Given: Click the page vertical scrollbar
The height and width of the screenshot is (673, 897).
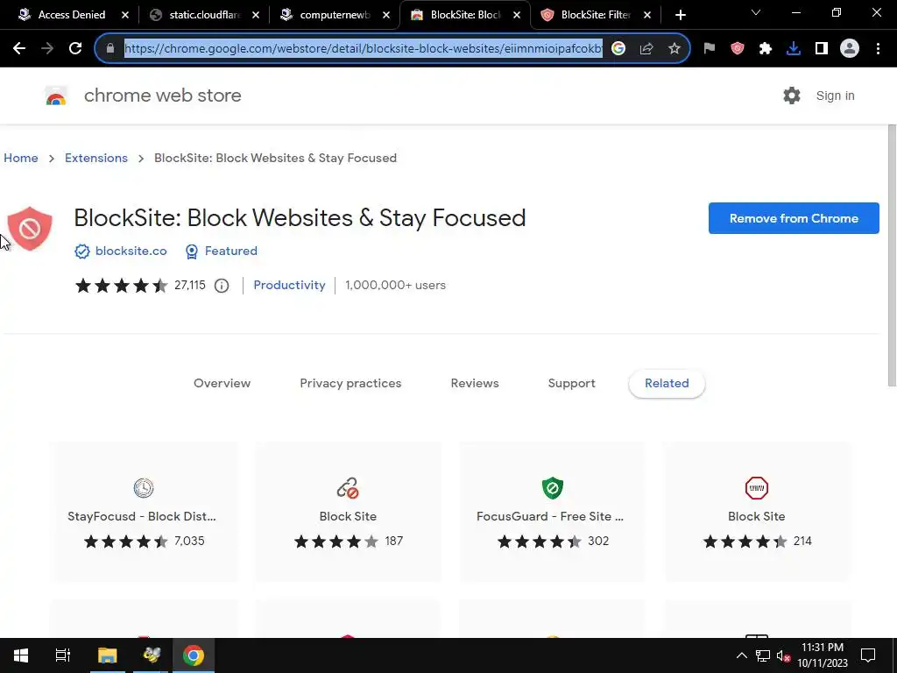Looking at the screenshot, I should (x=892, y=255).
